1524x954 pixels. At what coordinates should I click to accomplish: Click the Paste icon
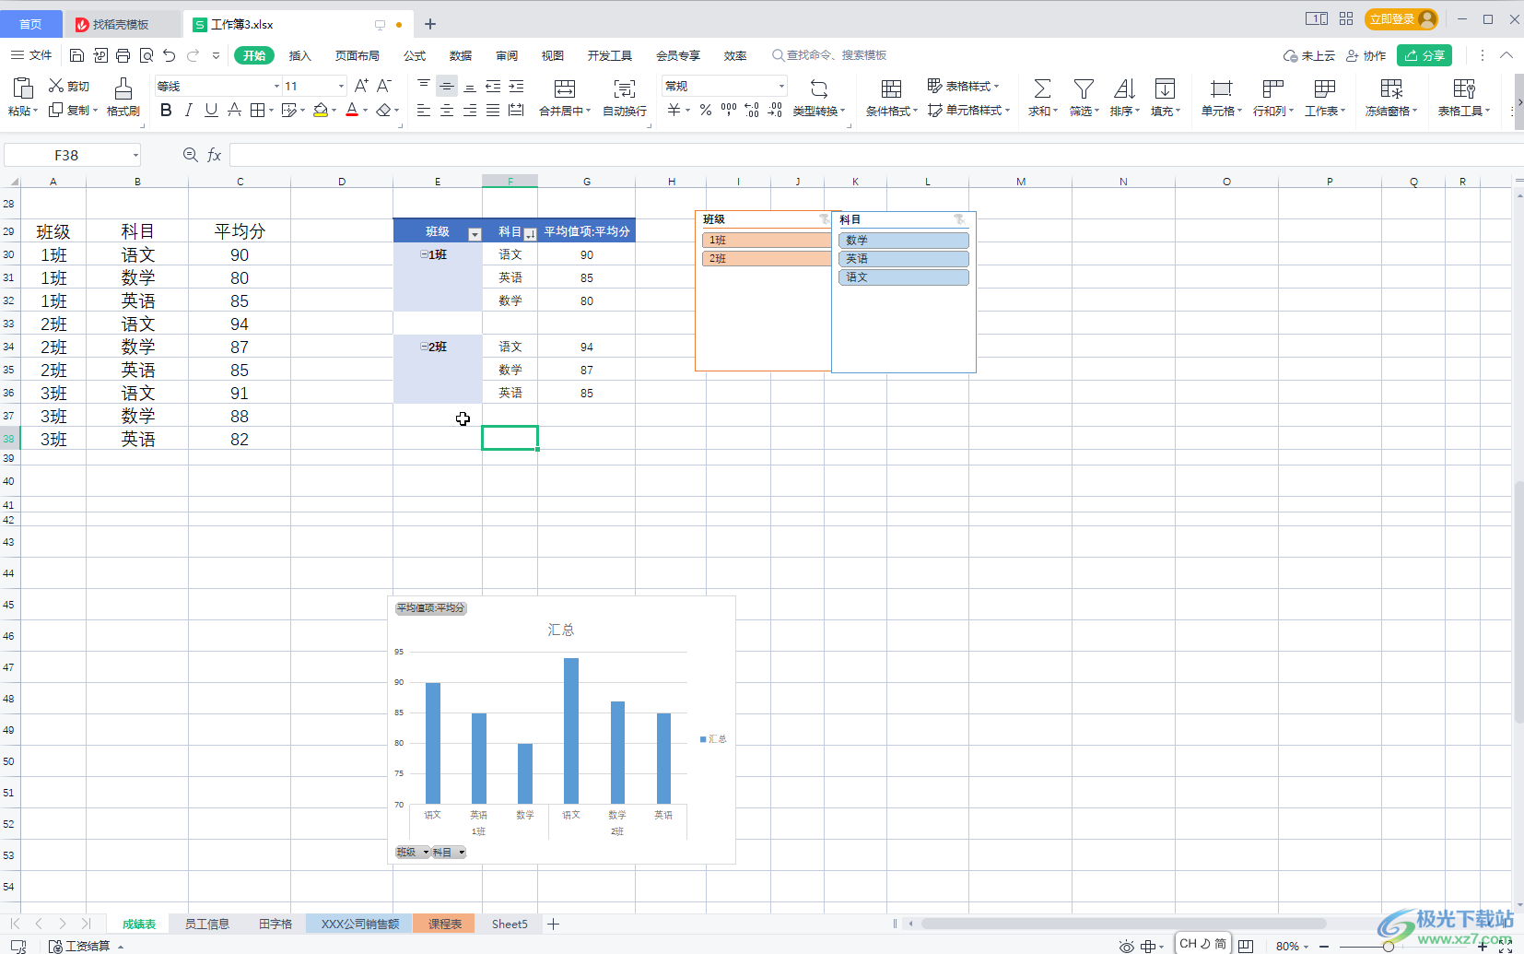[23, 88]
